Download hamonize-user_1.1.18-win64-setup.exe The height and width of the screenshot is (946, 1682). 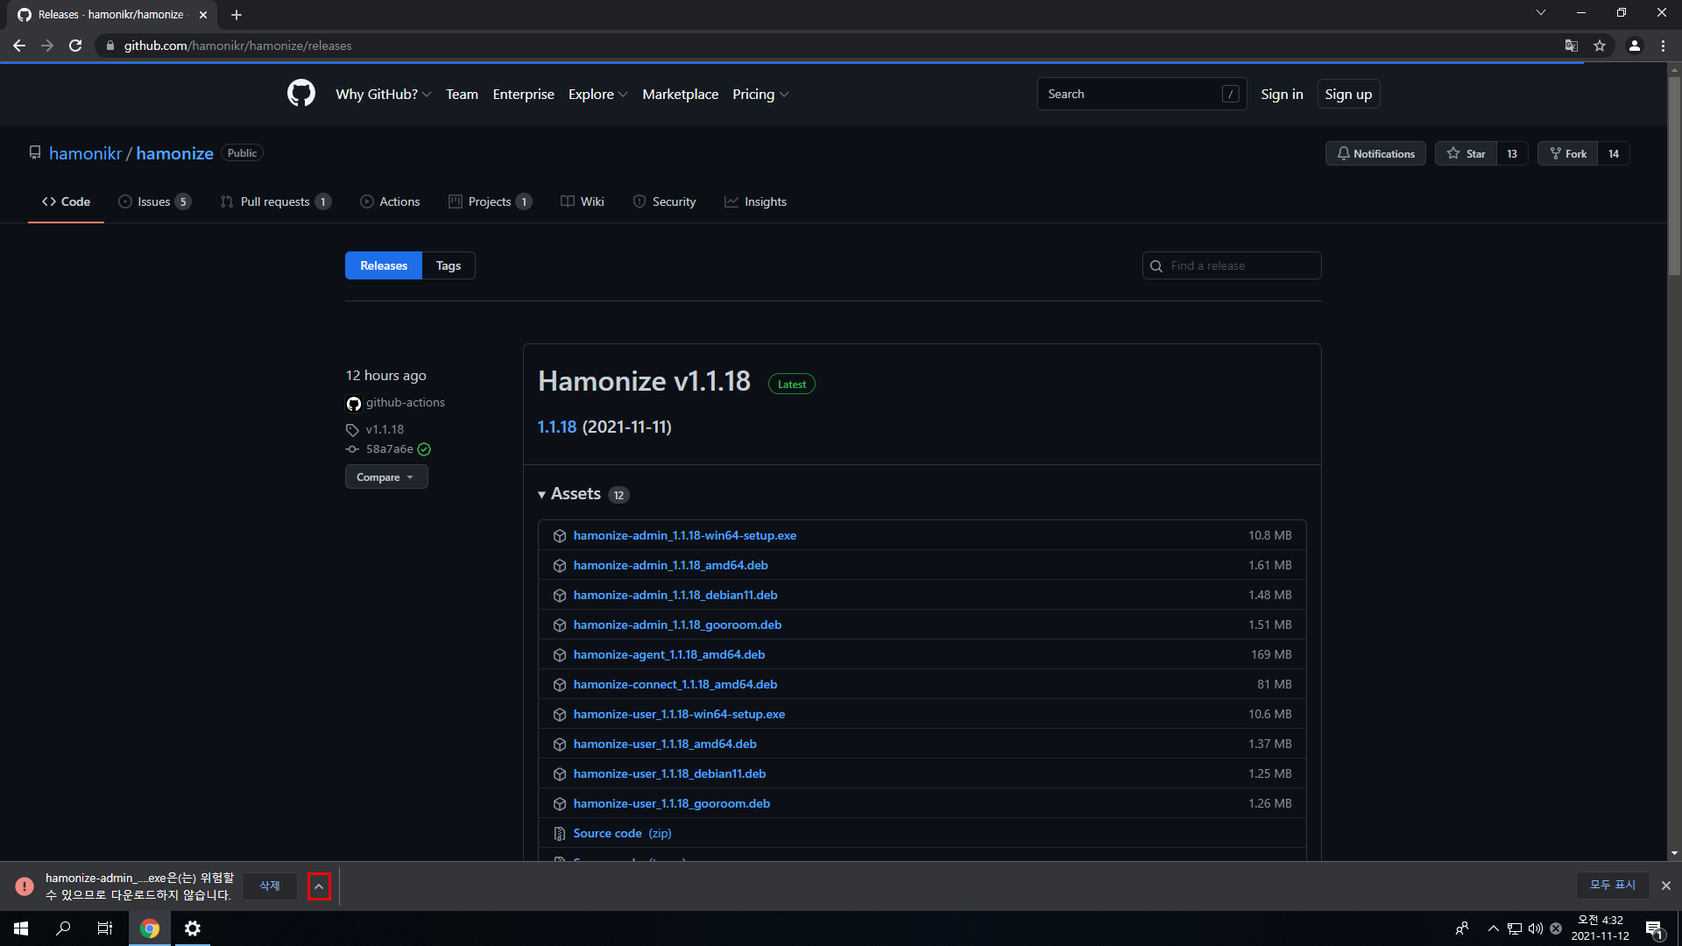pyautogui.click(x=679, y=714)
